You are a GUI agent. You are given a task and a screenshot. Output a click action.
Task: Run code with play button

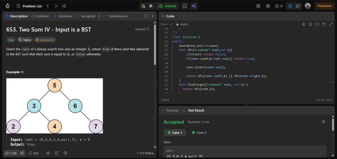pyautogui.click(x=151, y=6)
